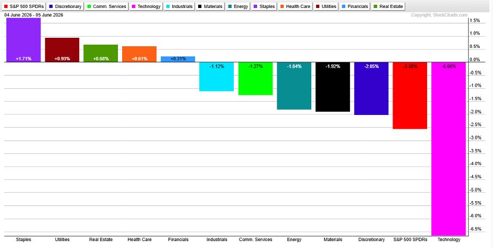Toggle the Comm. Services legend button
The width and height of the screenshot is (493, 248).
[x=107, y=6]
